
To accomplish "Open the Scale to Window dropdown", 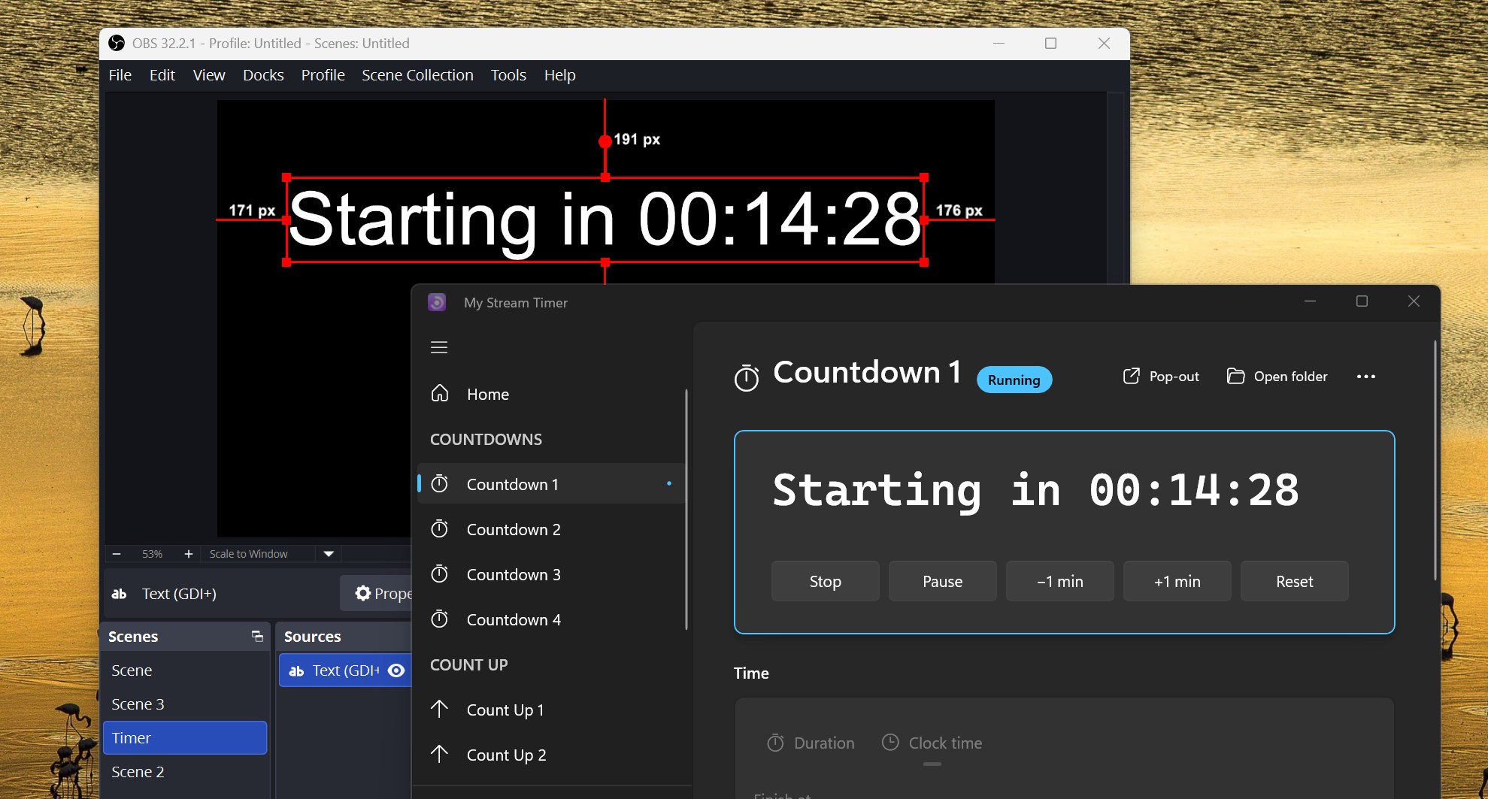I will click(x=329, y=554).
